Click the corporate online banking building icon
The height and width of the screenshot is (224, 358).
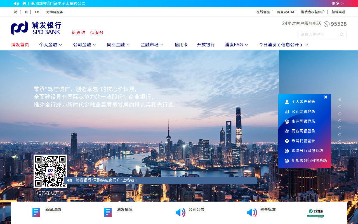[287, 112]
